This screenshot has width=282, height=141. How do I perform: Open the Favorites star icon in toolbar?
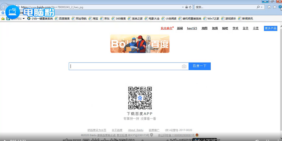click(x=275, y=7)
